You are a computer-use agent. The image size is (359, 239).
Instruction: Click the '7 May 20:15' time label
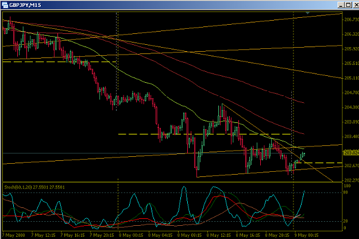(102, 235)
